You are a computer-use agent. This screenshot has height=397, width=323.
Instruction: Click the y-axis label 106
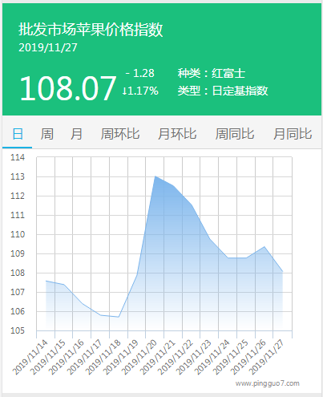pos(18,311)
